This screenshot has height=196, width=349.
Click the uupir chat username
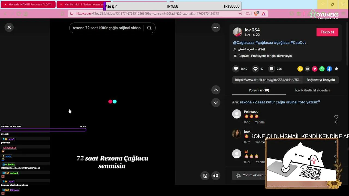(8, 156)
